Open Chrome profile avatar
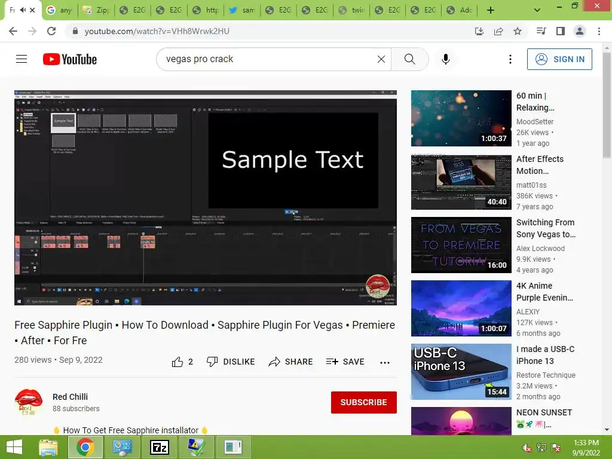 580,31
